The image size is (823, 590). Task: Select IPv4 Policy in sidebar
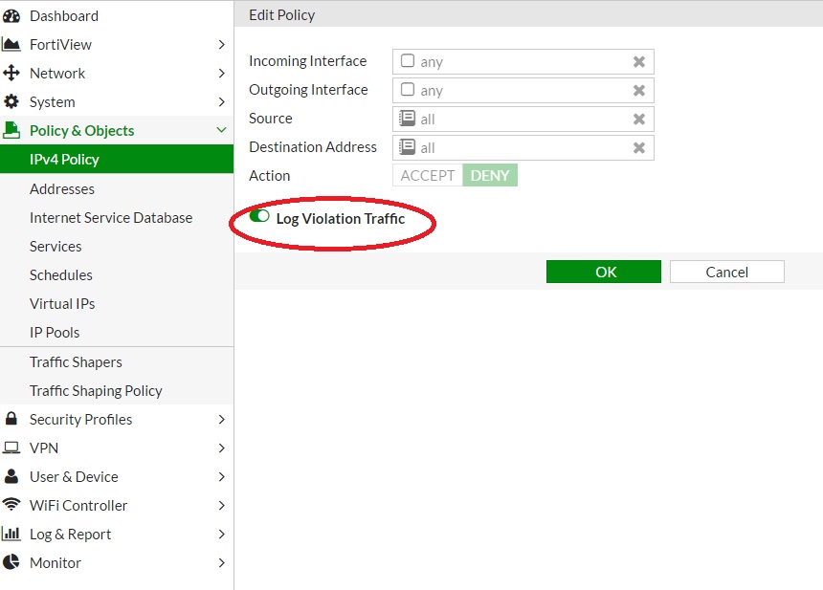(117, 160)
